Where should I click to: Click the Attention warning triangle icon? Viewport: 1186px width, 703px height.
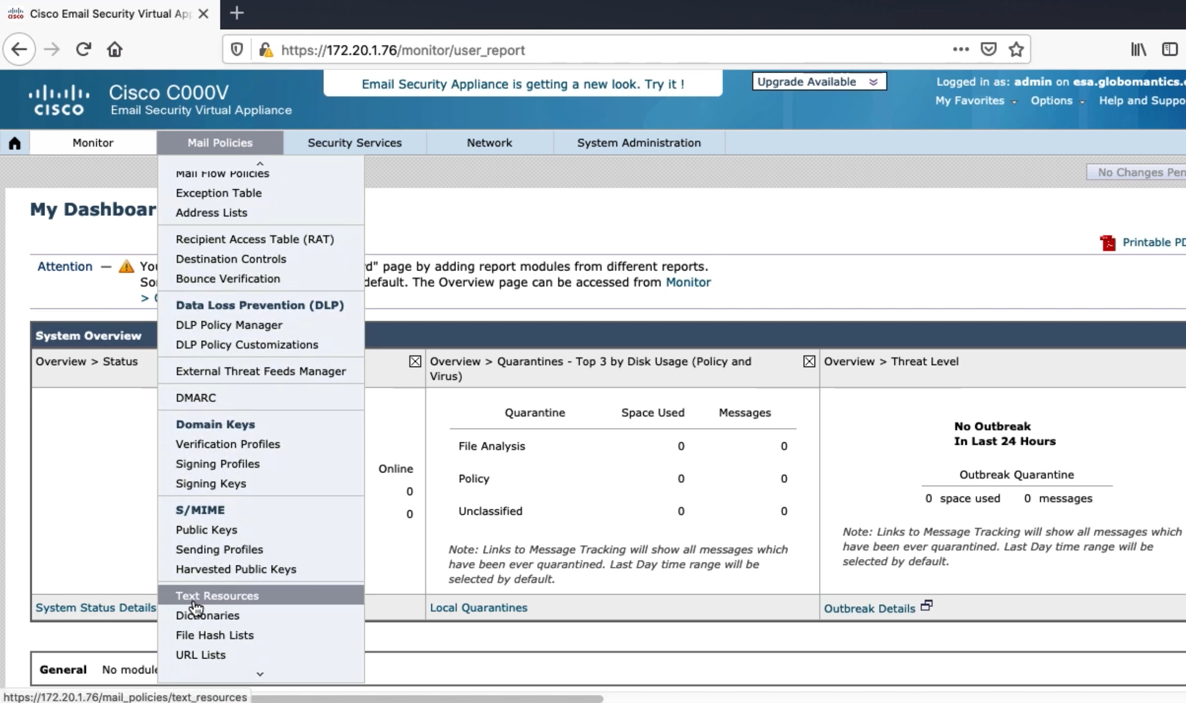point(126,266)
